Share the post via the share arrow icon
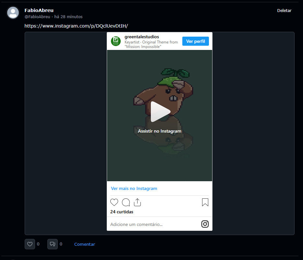 pos(137,202)
